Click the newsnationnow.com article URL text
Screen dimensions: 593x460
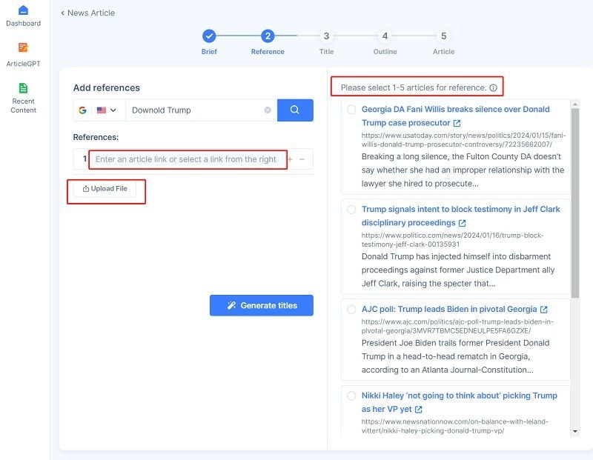coord(454,426)
